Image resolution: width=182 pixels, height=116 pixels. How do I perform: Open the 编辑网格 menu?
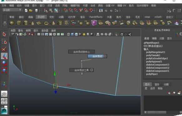point(75,6)
